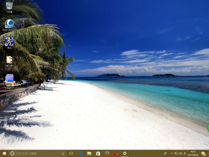Toggle the IME input mode A indicator
Viewport: 209px width, 157px height.
185,153
